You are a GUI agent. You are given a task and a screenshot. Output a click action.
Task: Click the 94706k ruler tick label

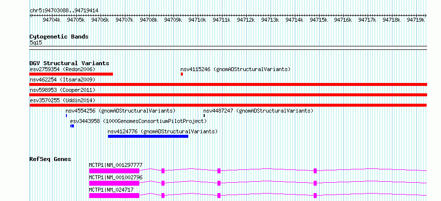tap(100, 20)
